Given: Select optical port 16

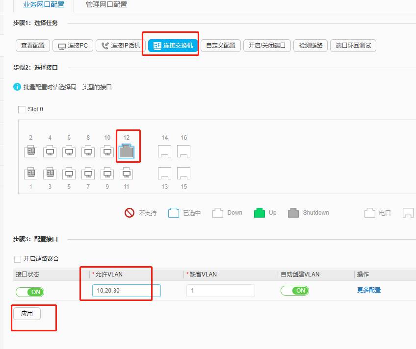Looking at the screenshot, I should click(x=183, y=151).
